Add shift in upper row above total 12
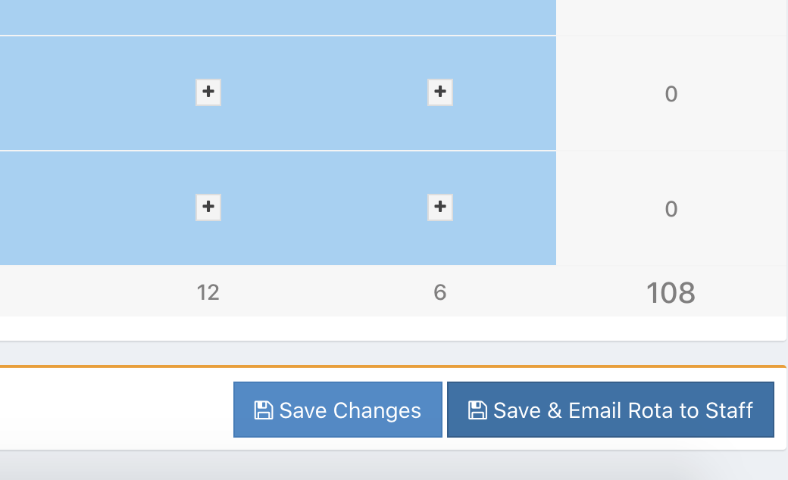The image size is (788, 480). pos(208,92)
